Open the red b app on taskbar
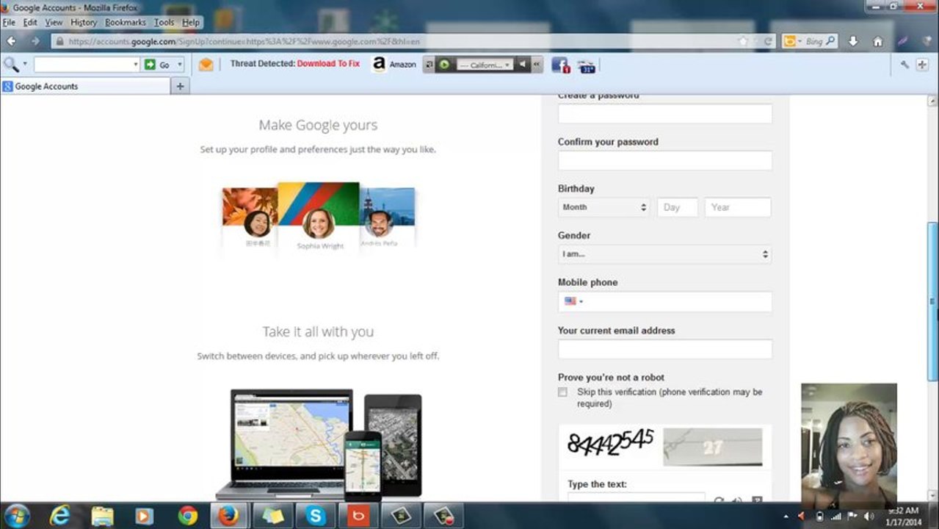 (x=359, y=516)
